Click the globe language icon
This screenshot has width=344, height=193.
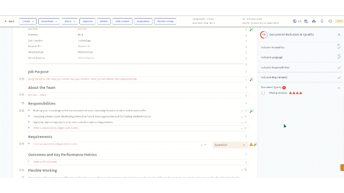click(x=295, y=21)
